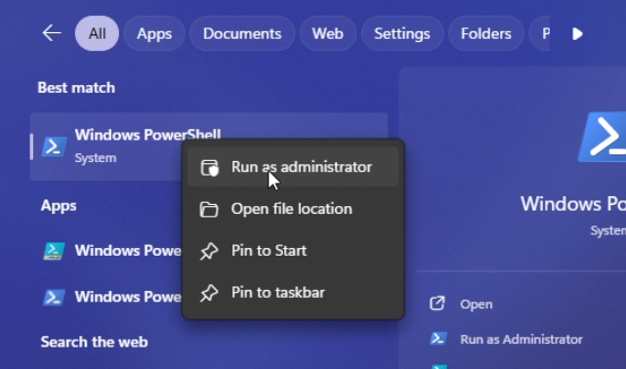
Task: Click the Open external-link icon in details pane
Action: click(x=438, y=304)
